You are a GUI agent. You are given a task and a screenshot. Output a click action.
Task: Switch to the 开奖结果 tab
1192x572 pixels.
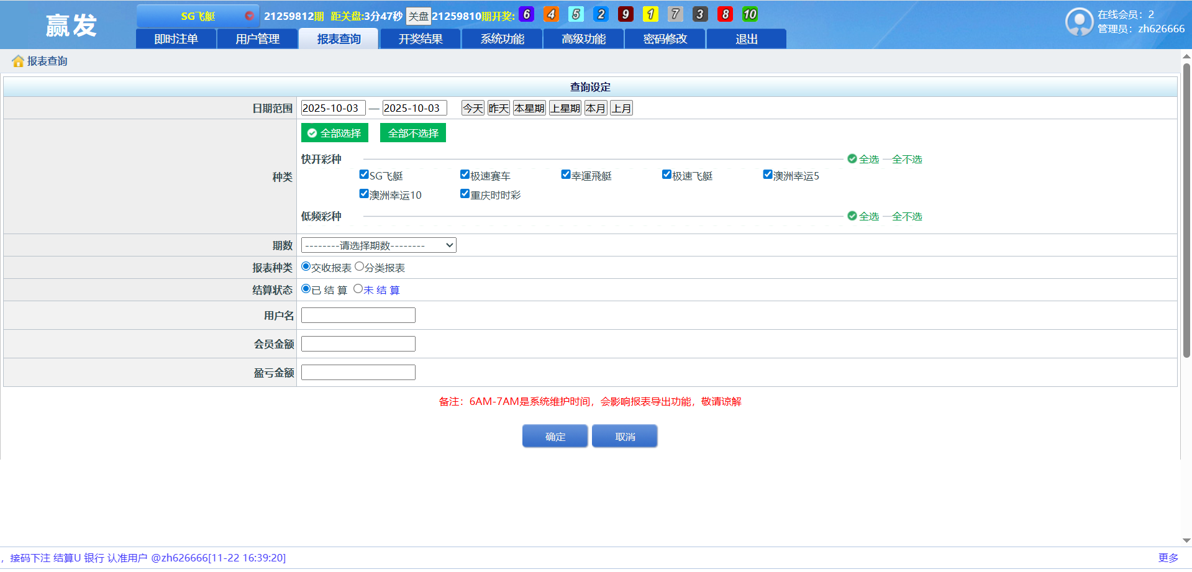(420, 39)
